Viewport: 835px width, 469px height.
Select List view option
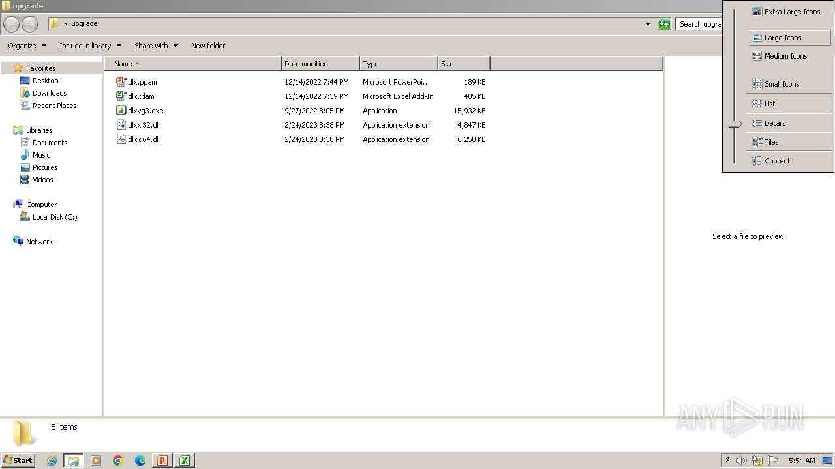click(790, 104)
